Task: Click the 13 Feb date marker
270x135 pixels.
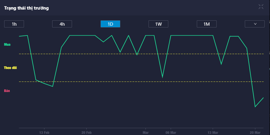Action: pos(44,132)
